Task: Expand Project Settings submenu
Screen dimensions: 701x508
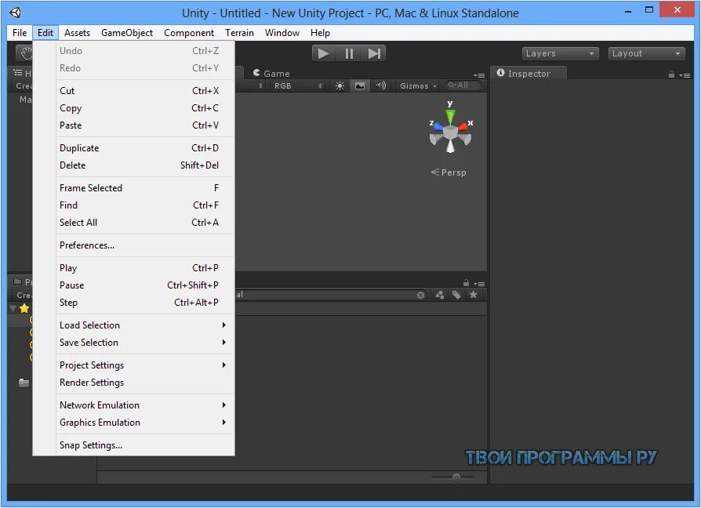Action: [x=145, y=365]
